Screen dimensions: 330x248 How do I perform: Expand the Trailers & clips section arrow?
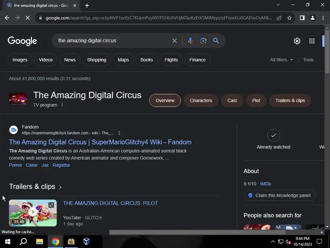(x=60, y=187)
